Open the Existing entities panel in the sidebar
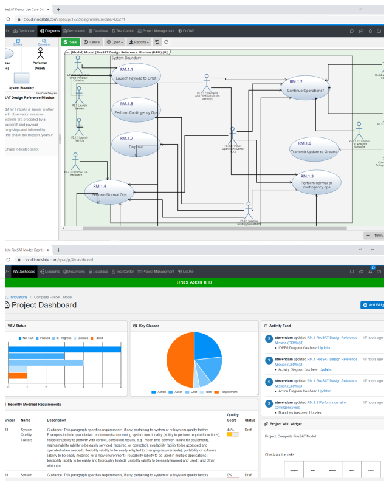Image resolution: width=389 pixels, height=486 pixels. [x=17, y=41]
